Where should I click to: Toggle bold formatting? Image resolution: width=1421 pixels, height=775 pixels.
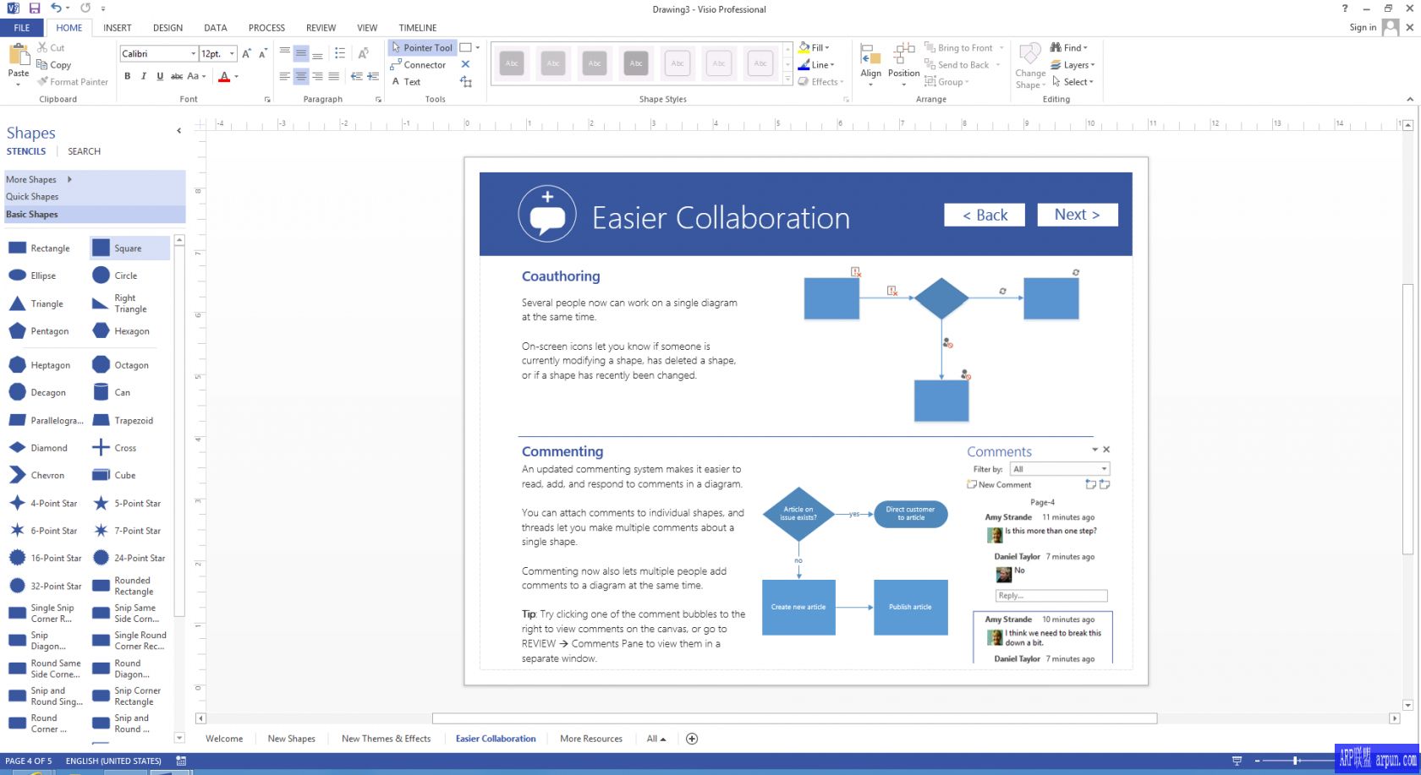tap(128, 76)
